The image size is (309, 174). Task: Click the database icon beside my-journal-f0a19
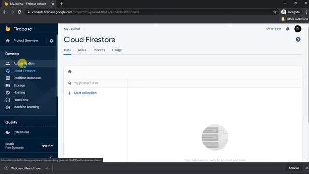point(70,83)
